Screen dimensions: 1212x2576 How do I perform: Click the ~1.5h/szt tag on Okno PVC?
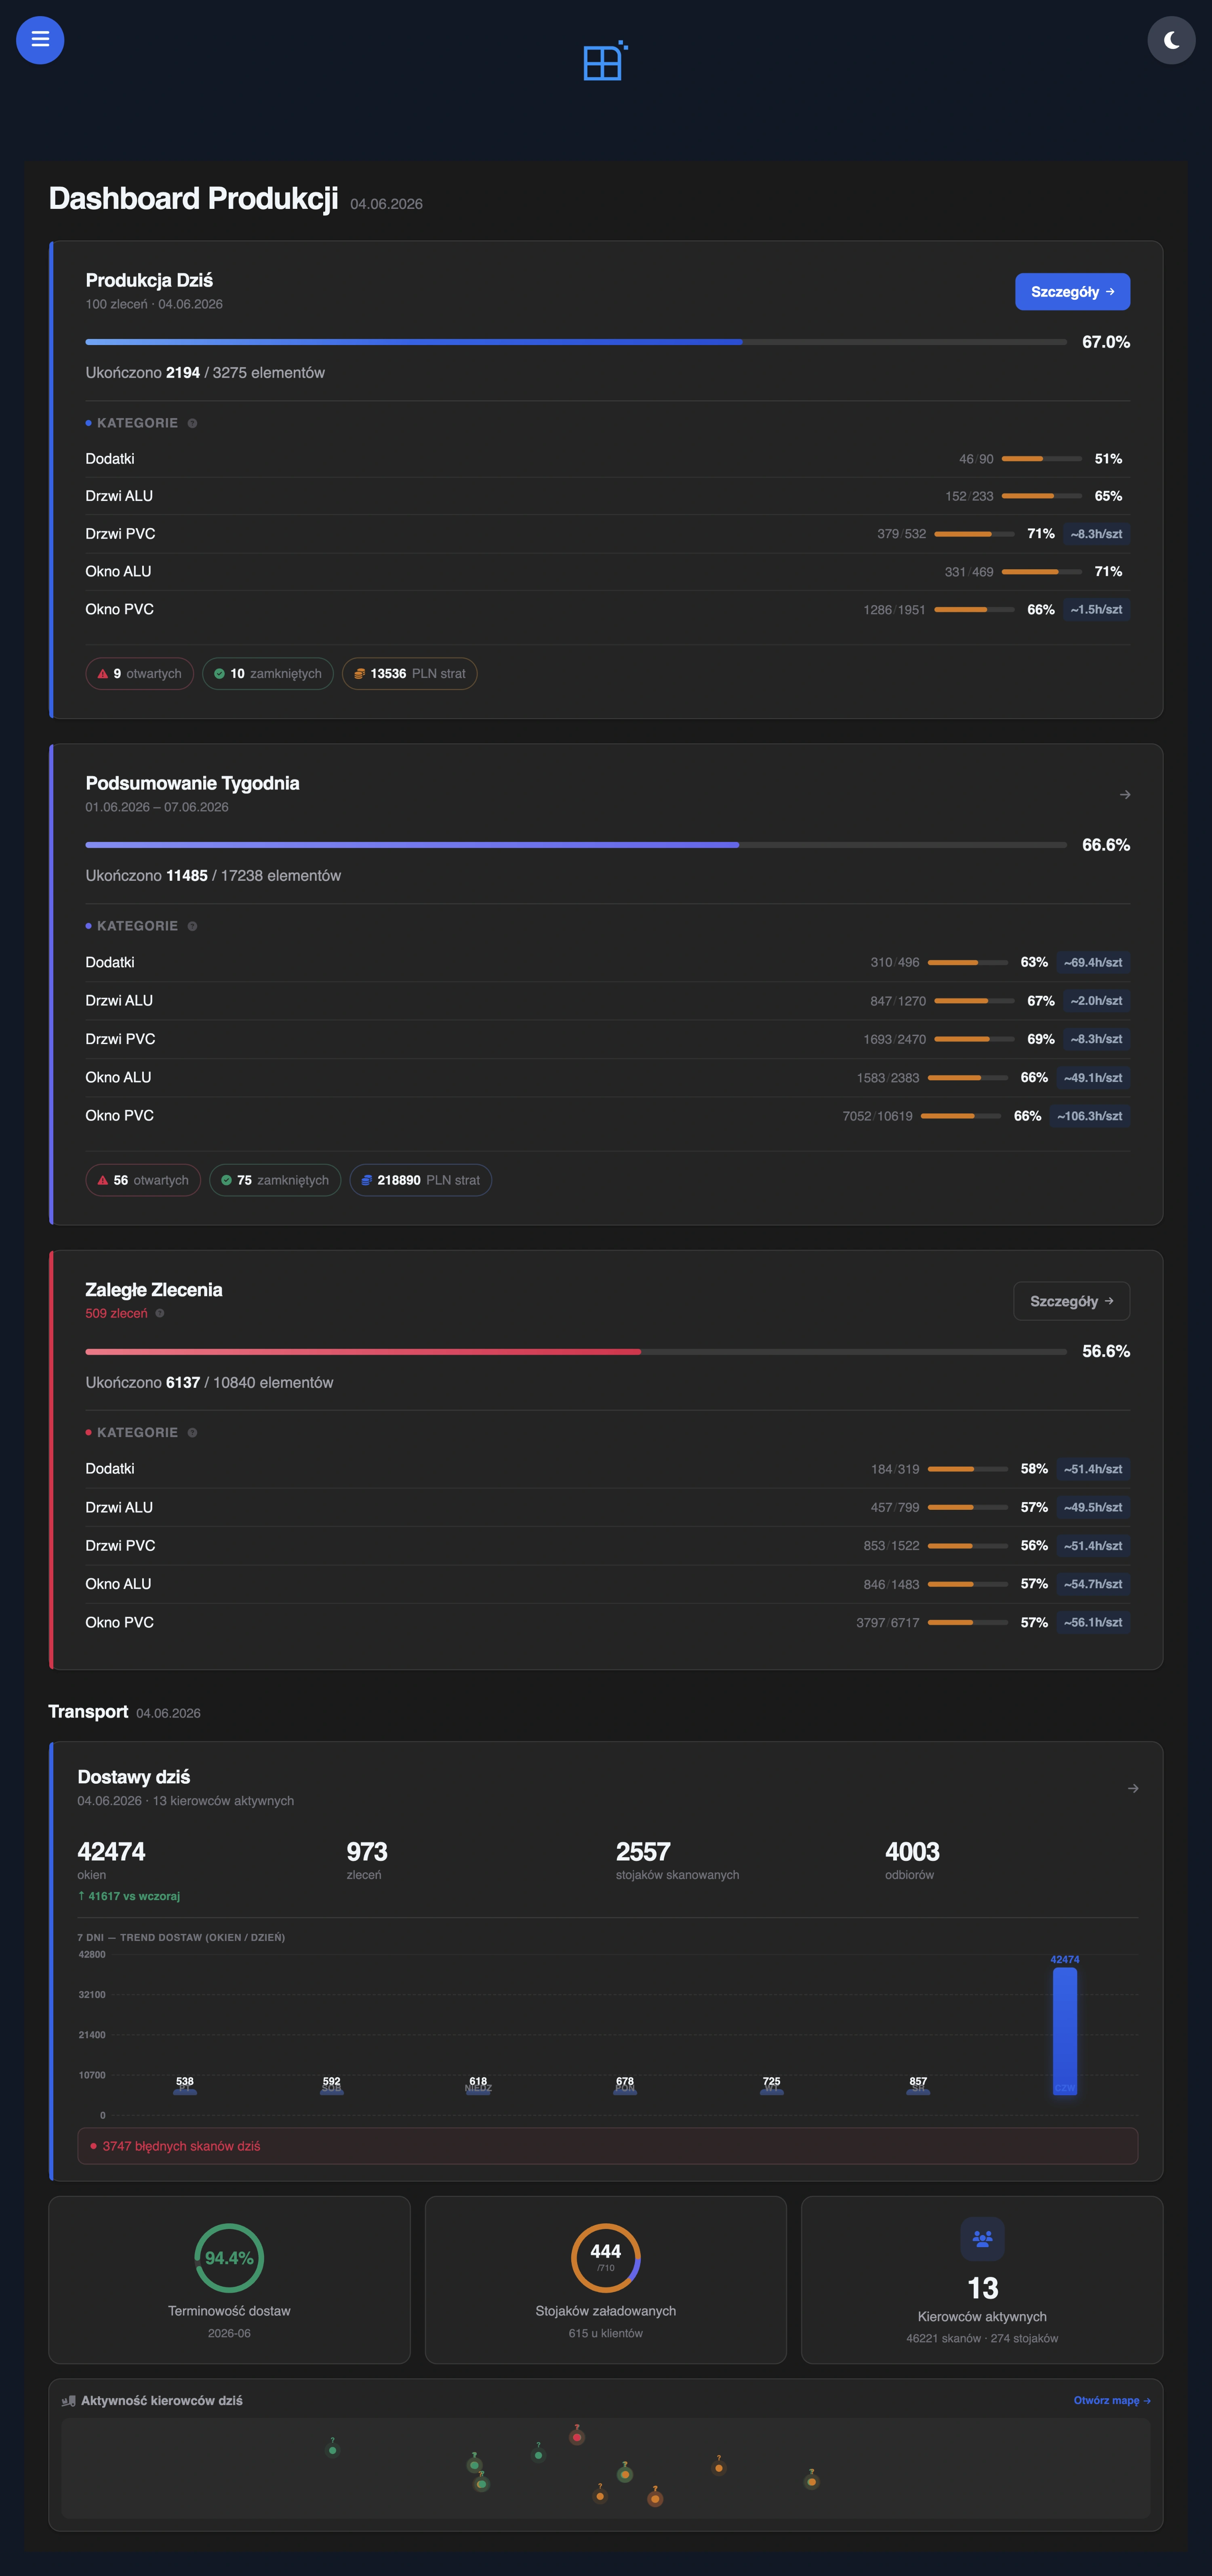click(x=1096, y=610)
